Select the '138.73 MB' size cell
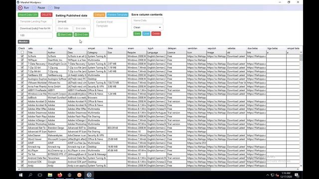This screenshot has width=319, height=179. pyautogui.click(x=117, y=83)
